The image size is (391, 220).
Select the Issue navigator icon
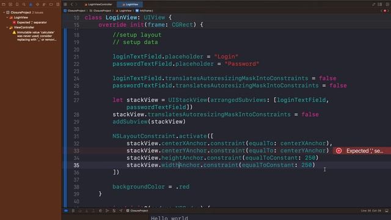[x=31, y=4]
